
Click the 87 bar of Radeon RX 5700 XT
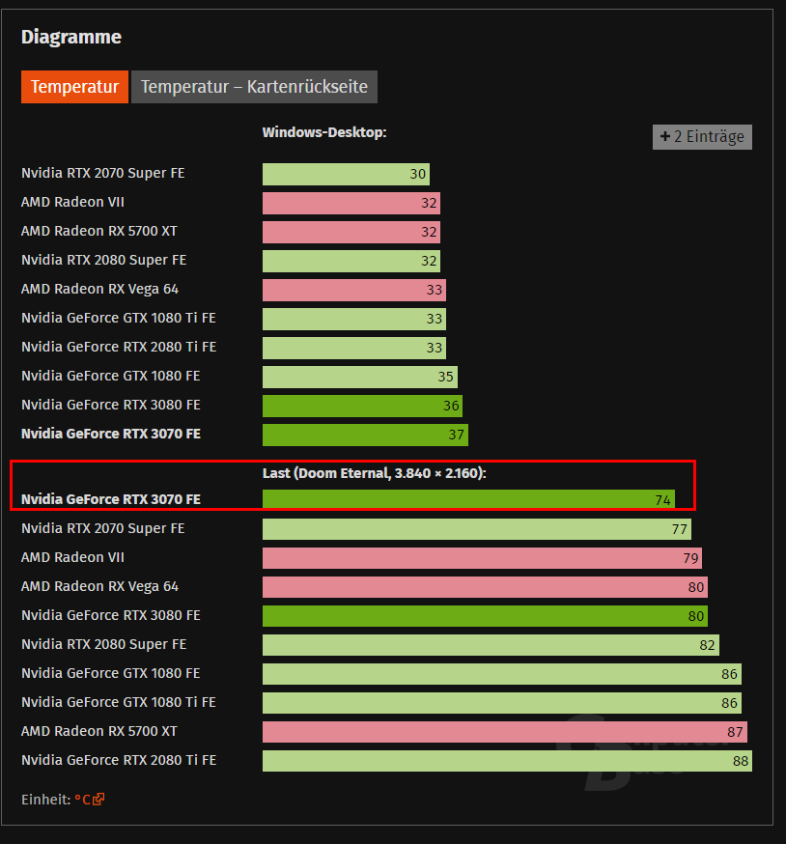tap(505, 733)
